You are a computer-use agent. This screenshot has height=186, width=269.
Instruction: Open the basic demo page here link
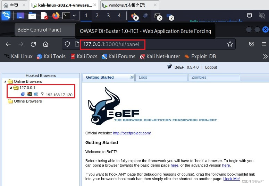point(174,165)
